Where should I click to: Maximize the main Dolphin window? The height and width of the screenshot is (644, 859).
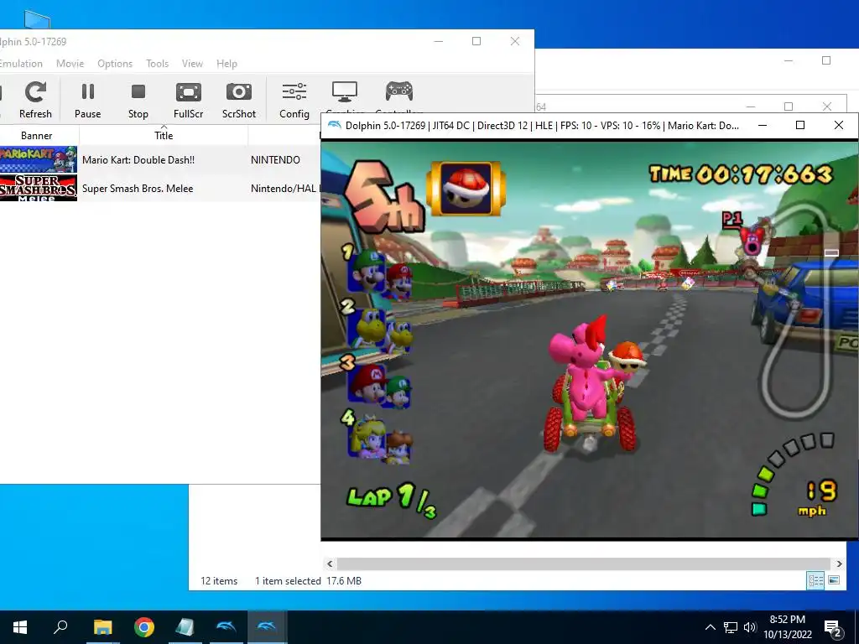(476, 41)
